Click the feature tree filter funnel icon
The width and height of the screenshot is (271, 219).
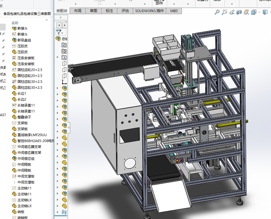tap(59, 32)
